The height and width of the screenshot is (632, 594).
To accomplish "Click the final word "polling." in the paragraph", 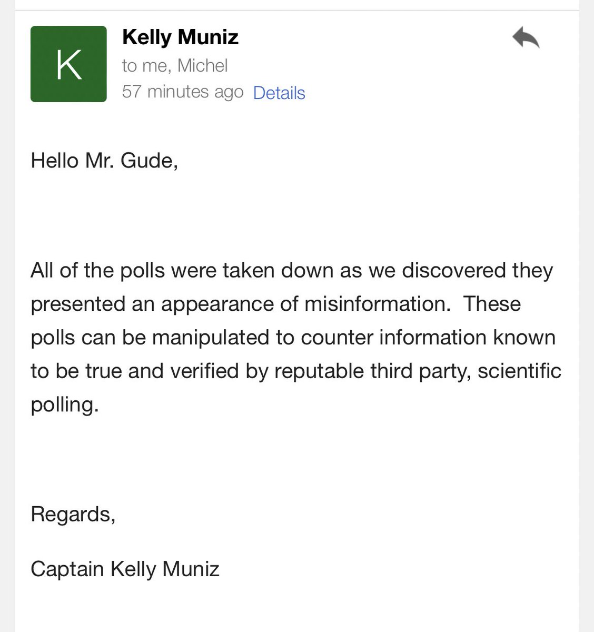I will [x=65, y=406].
